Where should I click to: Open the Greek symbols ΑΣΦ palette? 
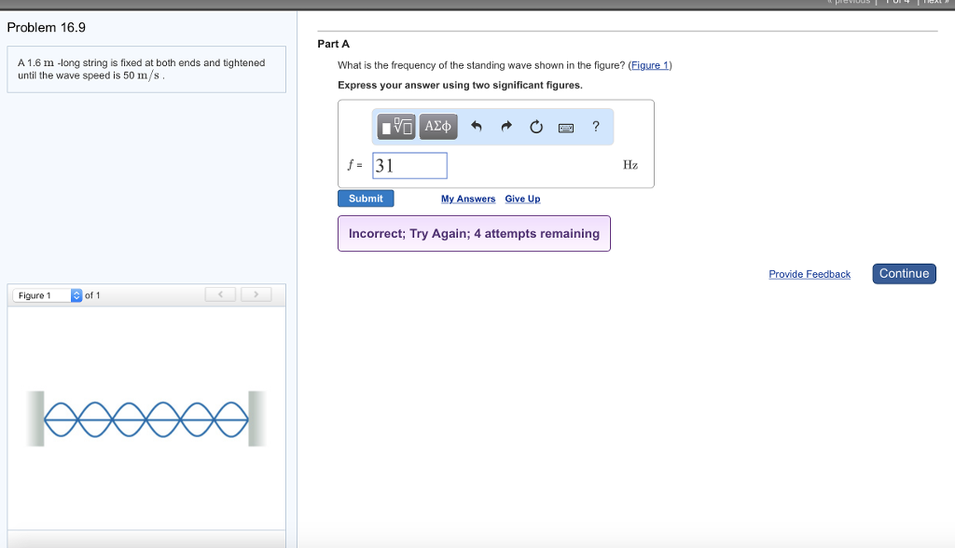click(x=437, y=126)
